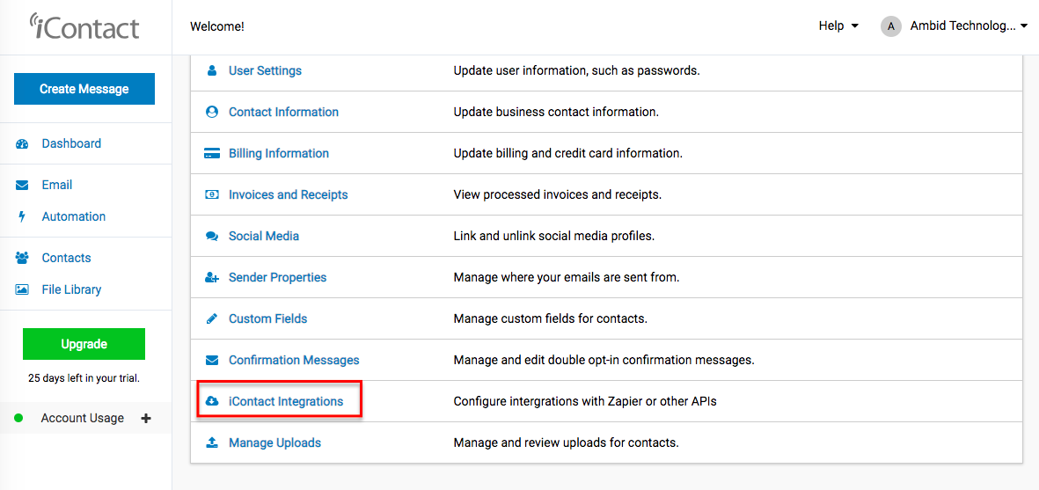1039x490 pixels.
Task: Click text "Manage custom fields for contacts."
Action: (x=550, y=318)
